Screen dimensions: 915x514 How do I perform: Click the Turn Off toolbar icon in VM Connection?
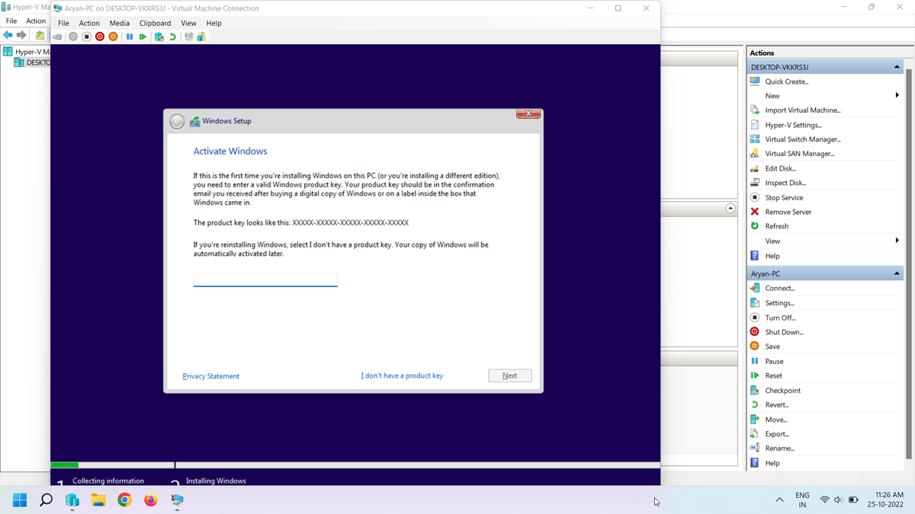pyautogui.click(x=86, y=37)
